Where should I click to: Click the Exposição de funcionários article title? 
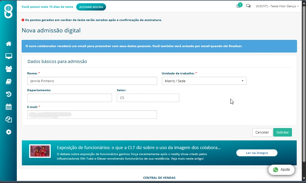[139, 148]
